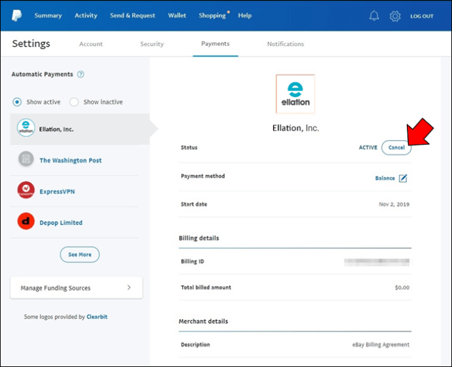Select the Show inactive radio button
Viewport: 452px width, 367px height.
(x=74, y=102)
